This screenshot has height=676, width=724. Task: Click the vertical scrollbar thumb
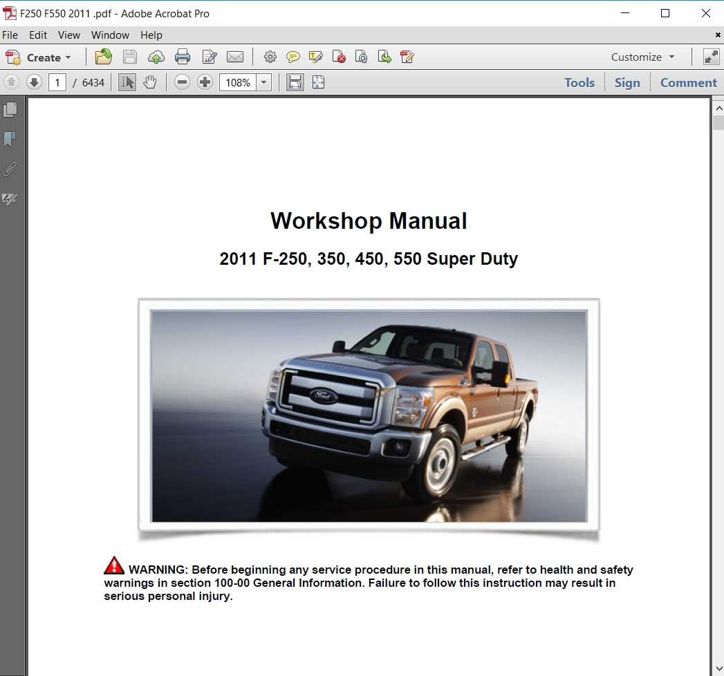click(718, 123)
